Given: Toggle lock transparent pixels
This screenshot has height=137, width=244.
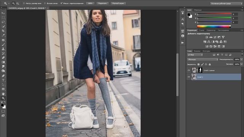Looking at the screenshot, I should click(198, 64).
